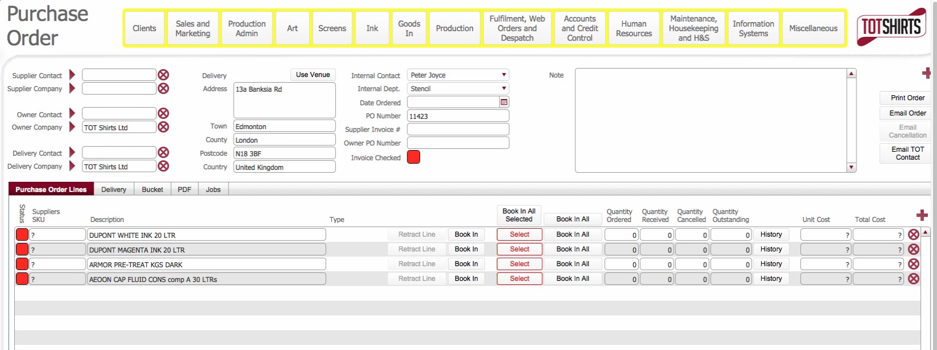Clear the Delivery Company field with X icon
Image resolution: width=937 pixels, height=350 pixels.
point(163,166)
